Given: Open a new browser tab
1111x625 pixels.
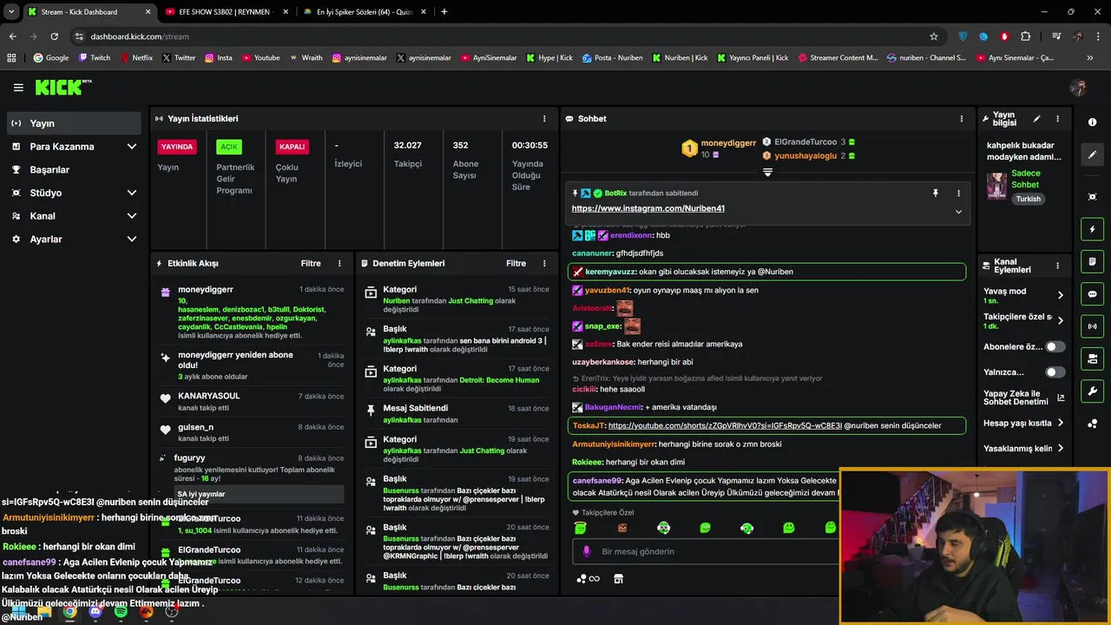Looking at the screenshot, I should coord(444,11).
